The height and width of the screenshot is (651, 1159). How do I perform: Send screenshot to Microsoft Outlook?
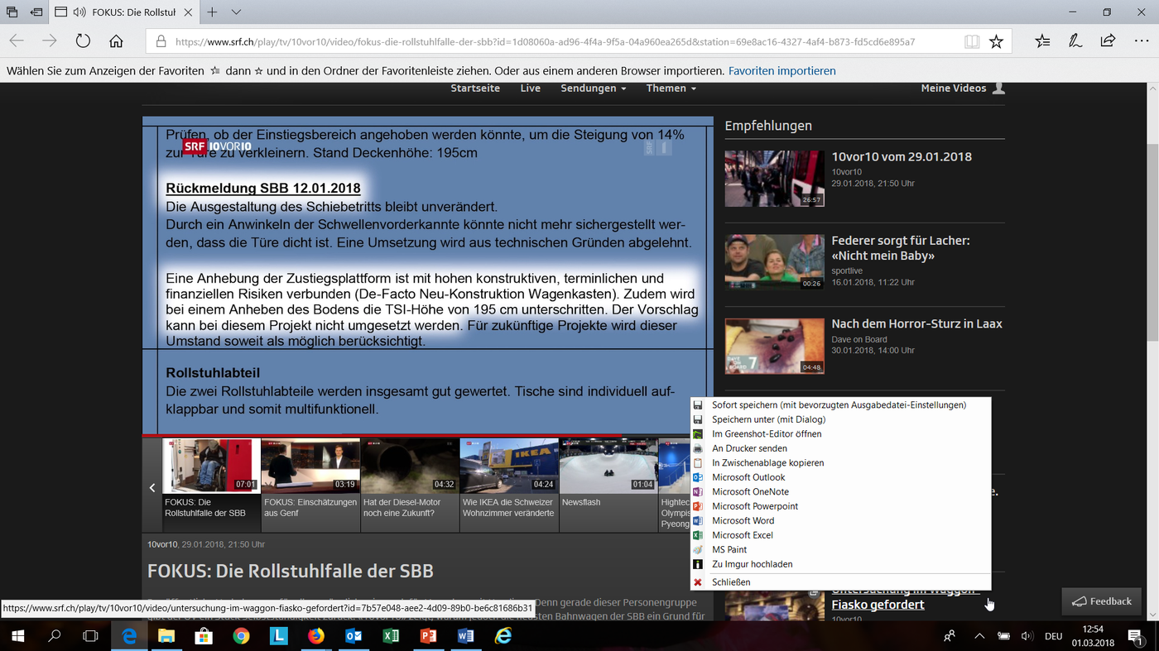pyautogui.click(x=840, y=477)
